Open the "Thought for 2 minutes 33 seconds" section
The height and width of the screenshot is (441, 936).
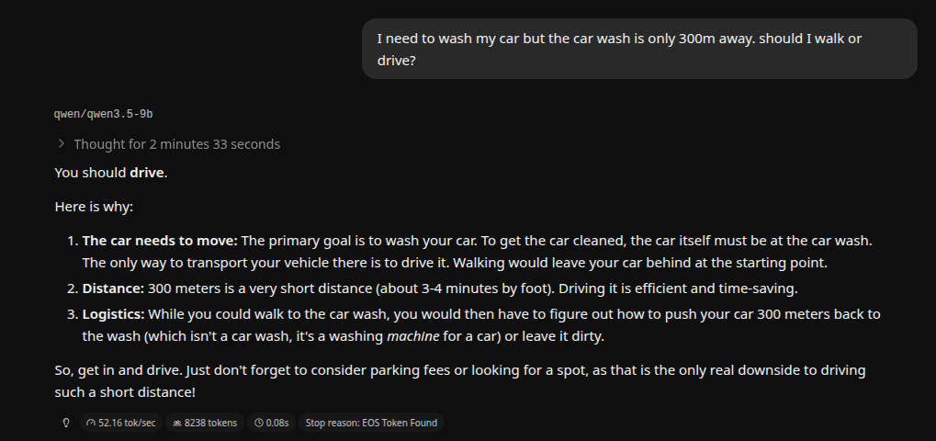click(176, 144)
